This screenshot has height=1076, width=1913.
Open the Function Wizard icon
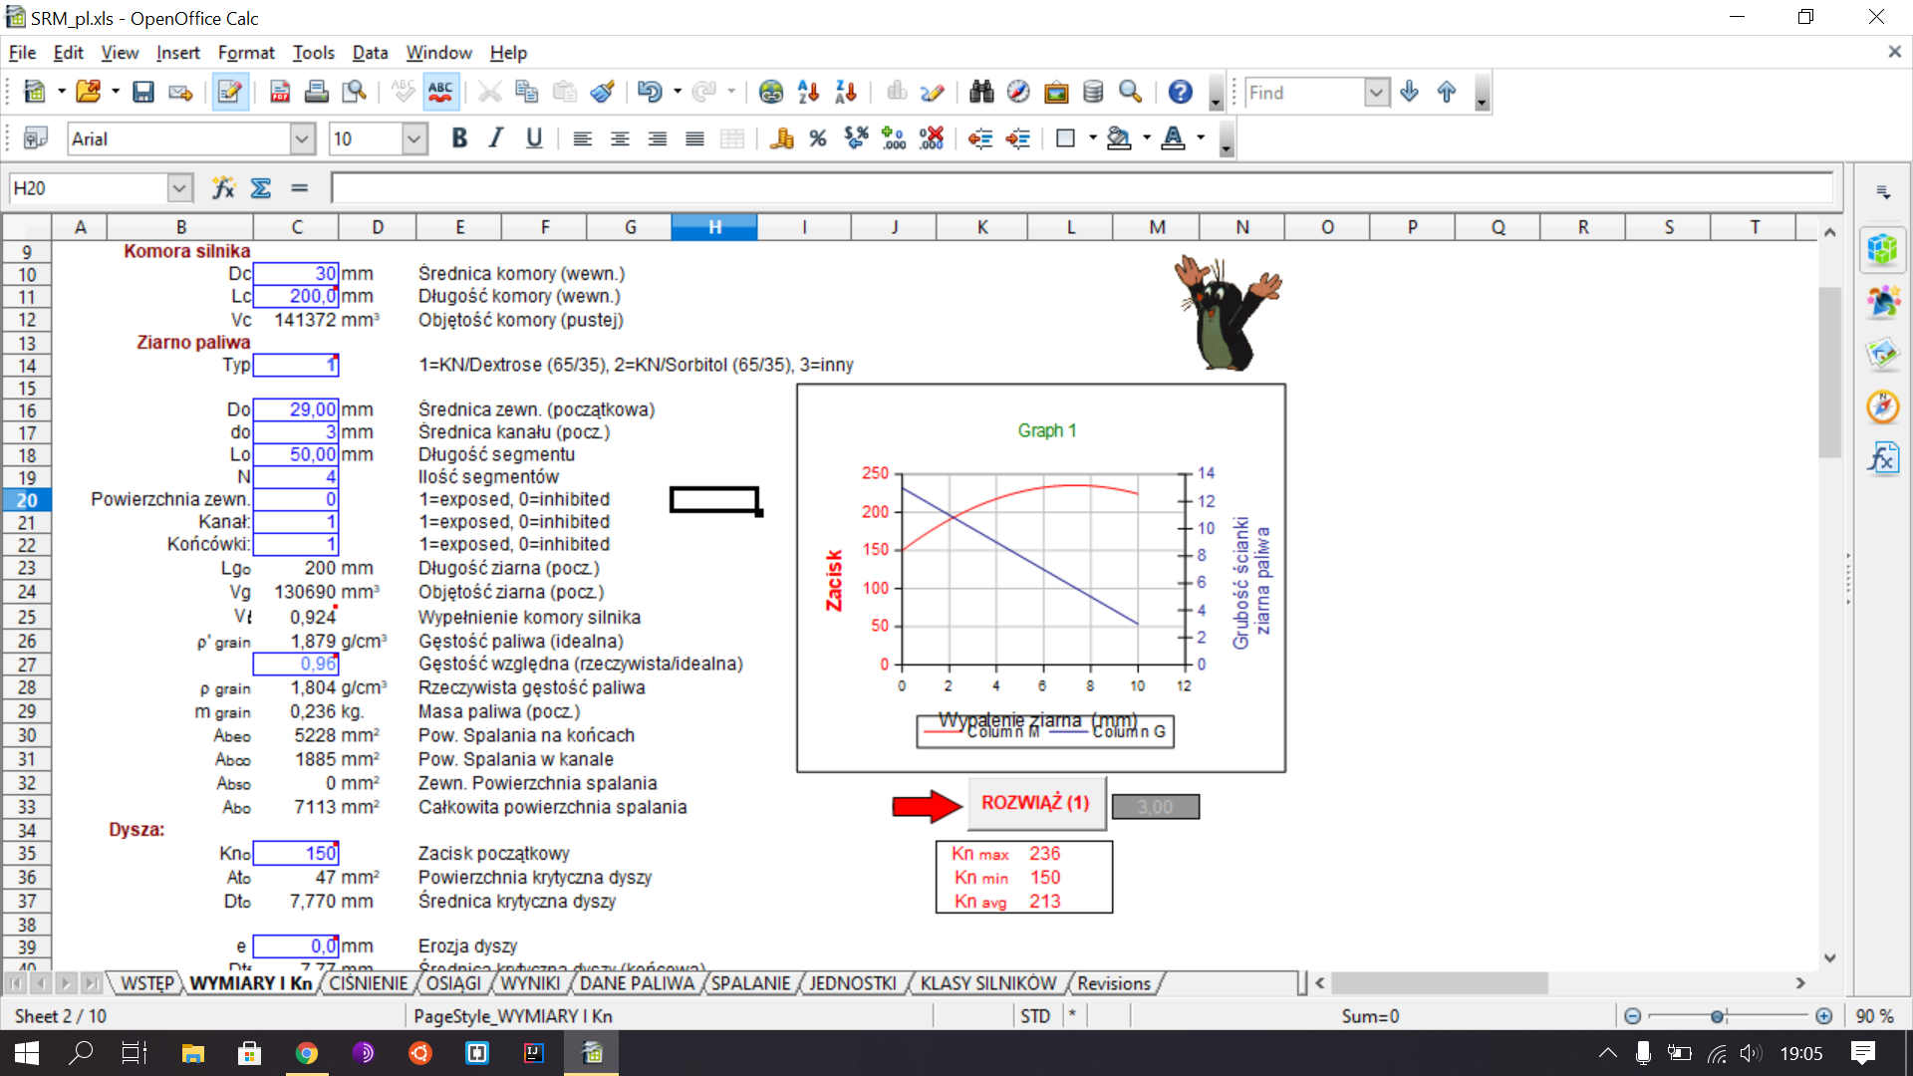coord(223,188)
